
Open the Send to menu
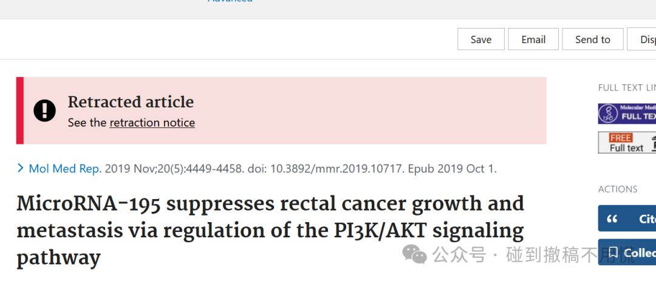(x=592, y=39)
